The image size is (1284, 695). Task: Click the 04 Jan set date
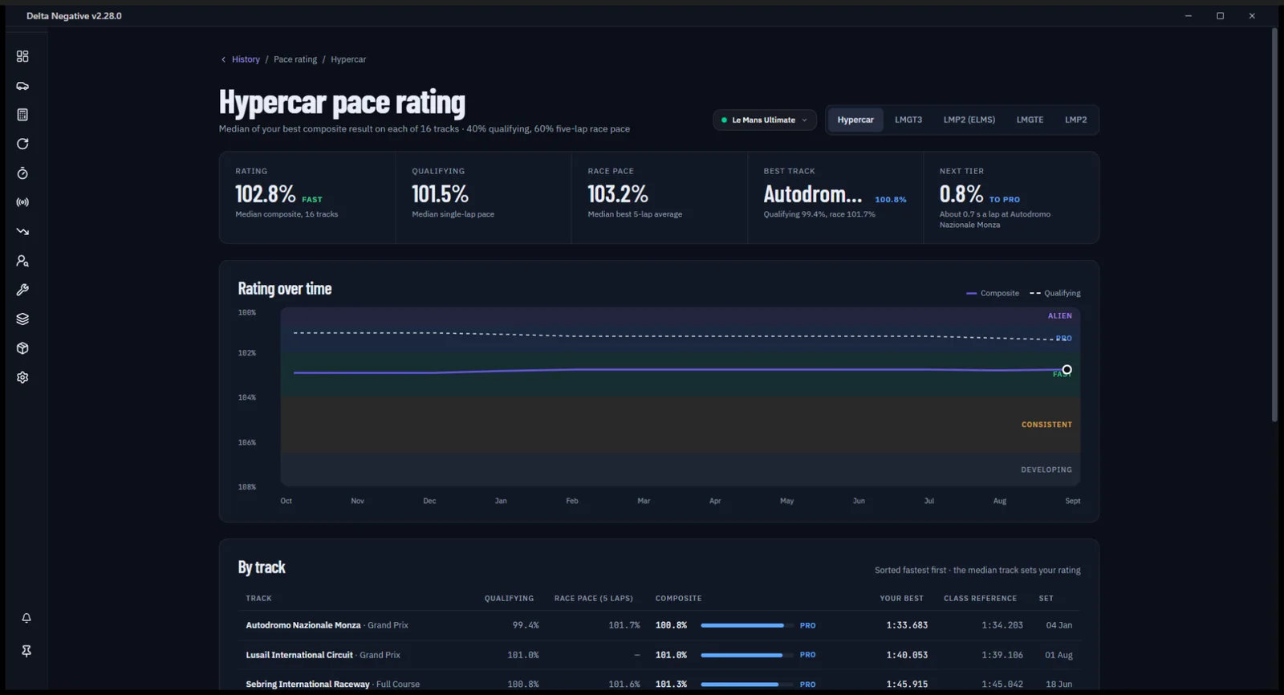pyautogui.click(x=1059, y=625)
